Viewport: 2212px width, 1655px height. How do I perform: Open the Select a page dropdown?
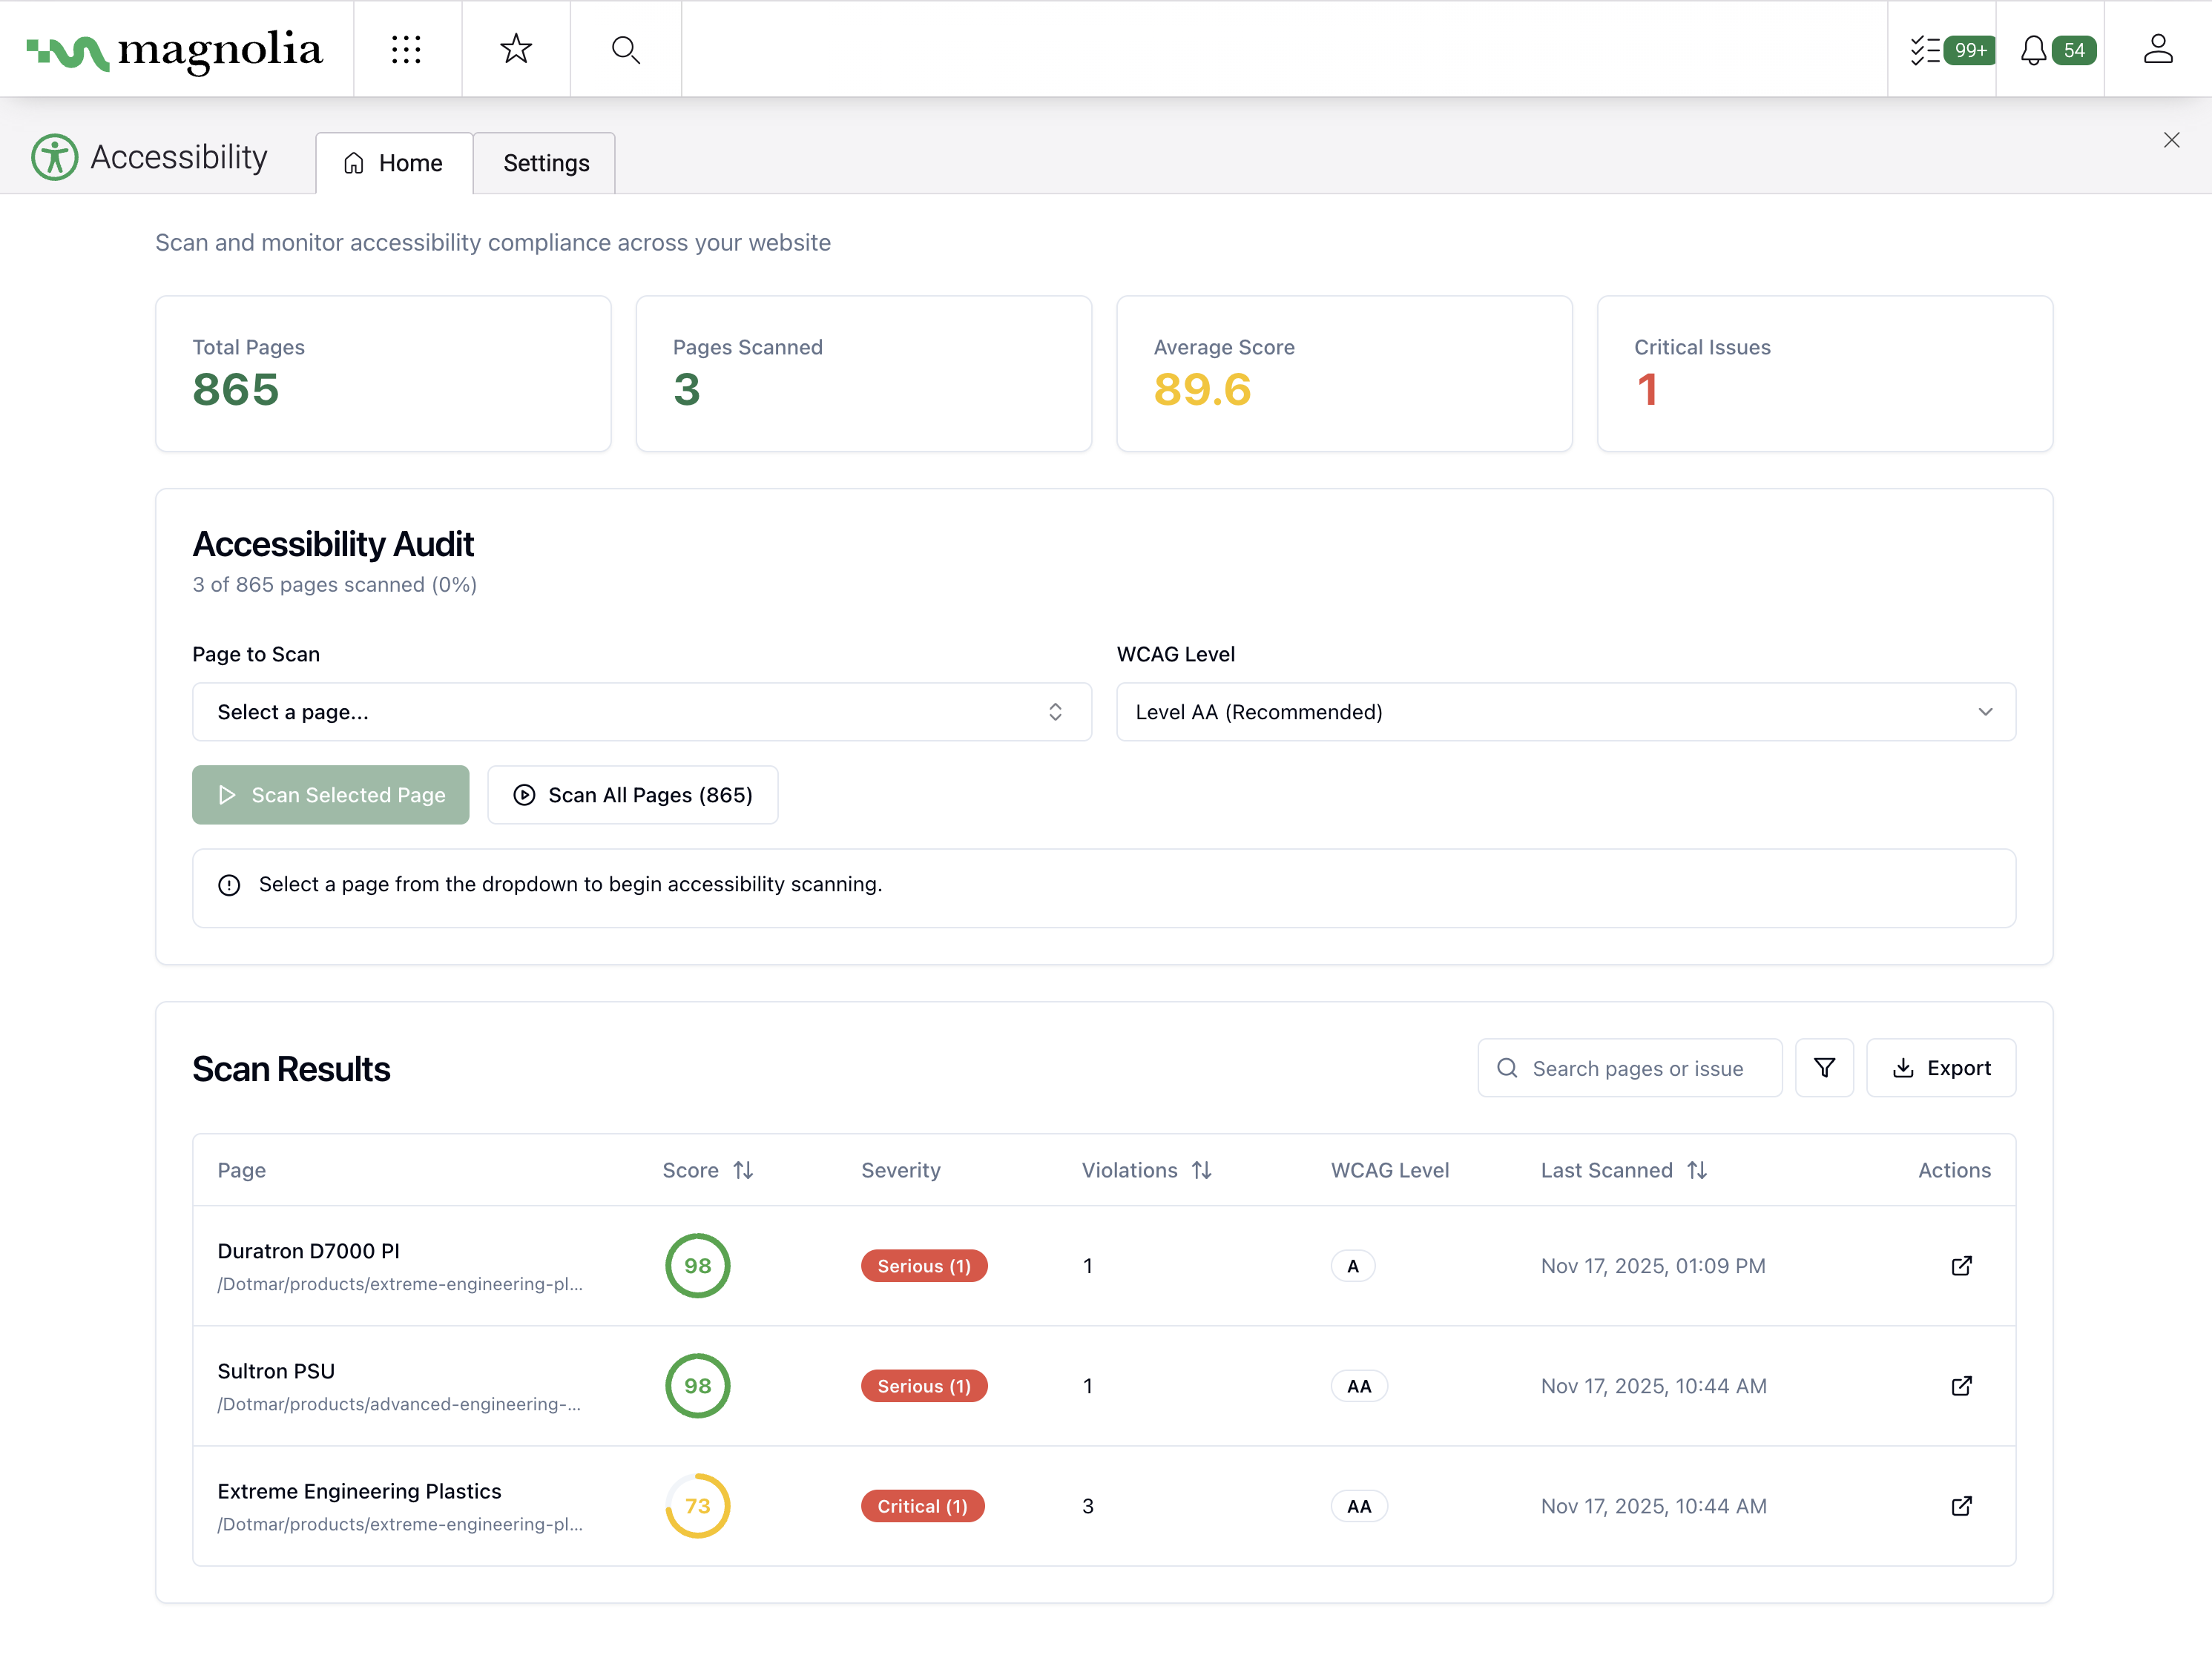pyautogui.click(x=641, y=712)
